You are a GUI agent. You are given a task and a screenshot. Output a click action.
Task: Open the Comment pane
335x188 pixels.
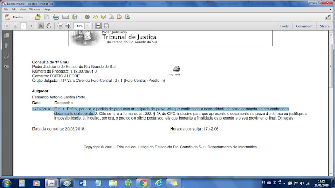304,26
